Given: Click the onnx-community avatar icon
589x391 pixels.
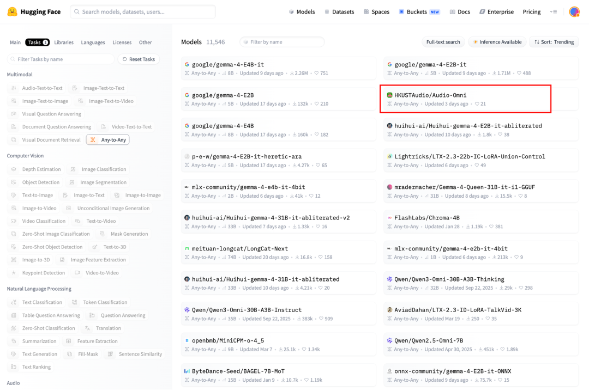Looking at the screenshot, I should (x=389, y=371).
